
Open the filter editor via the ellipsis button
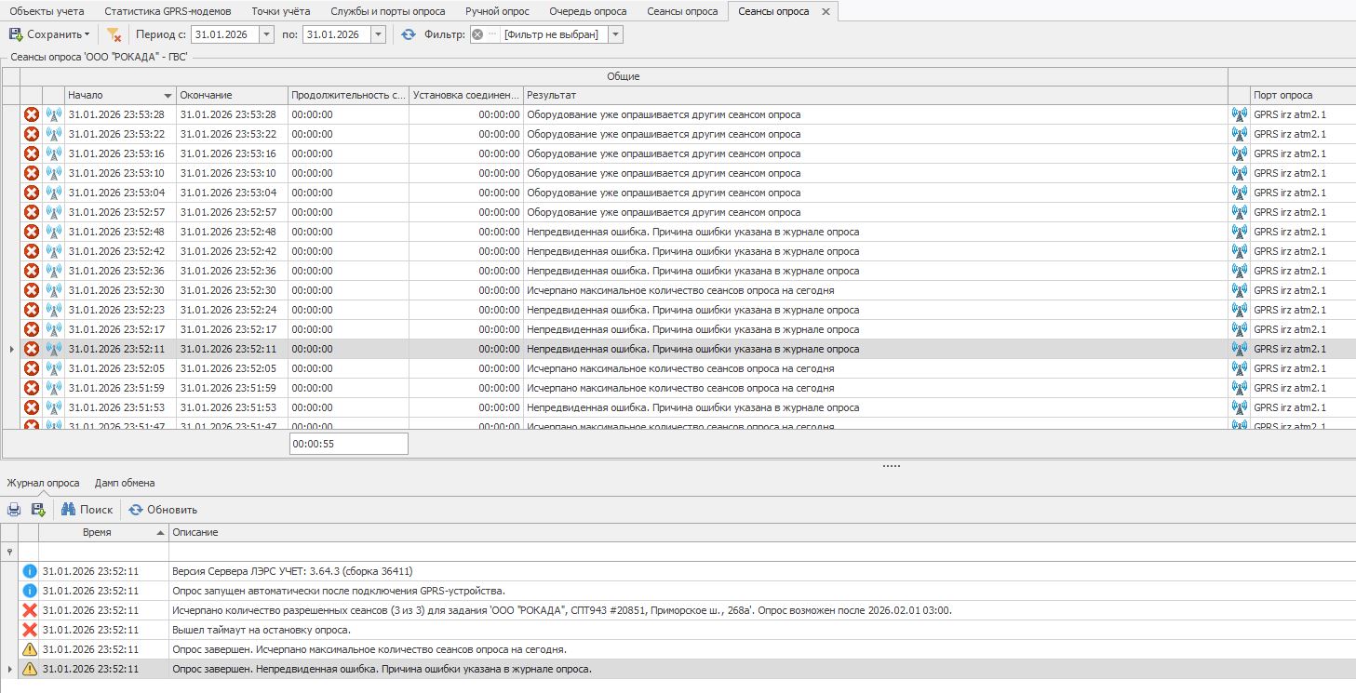click(x=492, y=34)
